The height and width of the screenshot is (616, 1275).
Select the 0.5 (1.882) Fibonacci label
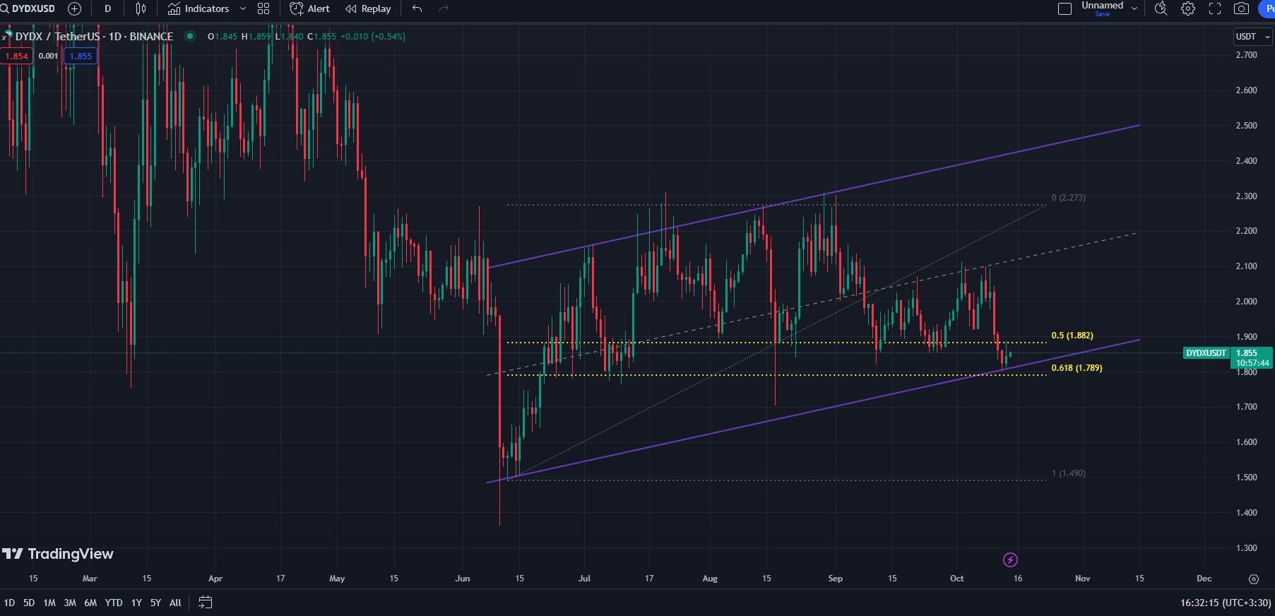1072,336
